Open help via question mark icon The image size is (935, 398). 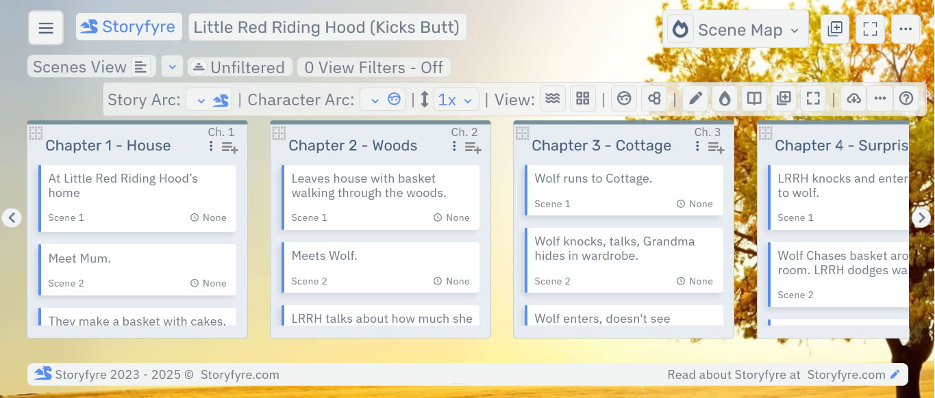[x=906, y=99]
